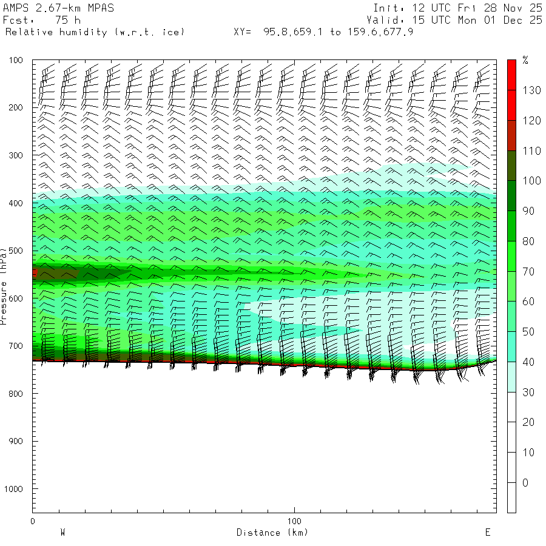Screen dimensions: 546x546
Task: Click the x-axis '100' distance tick label
Action: [x=294, y=521]
